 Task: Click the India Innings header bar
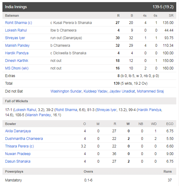click(89, 7)
